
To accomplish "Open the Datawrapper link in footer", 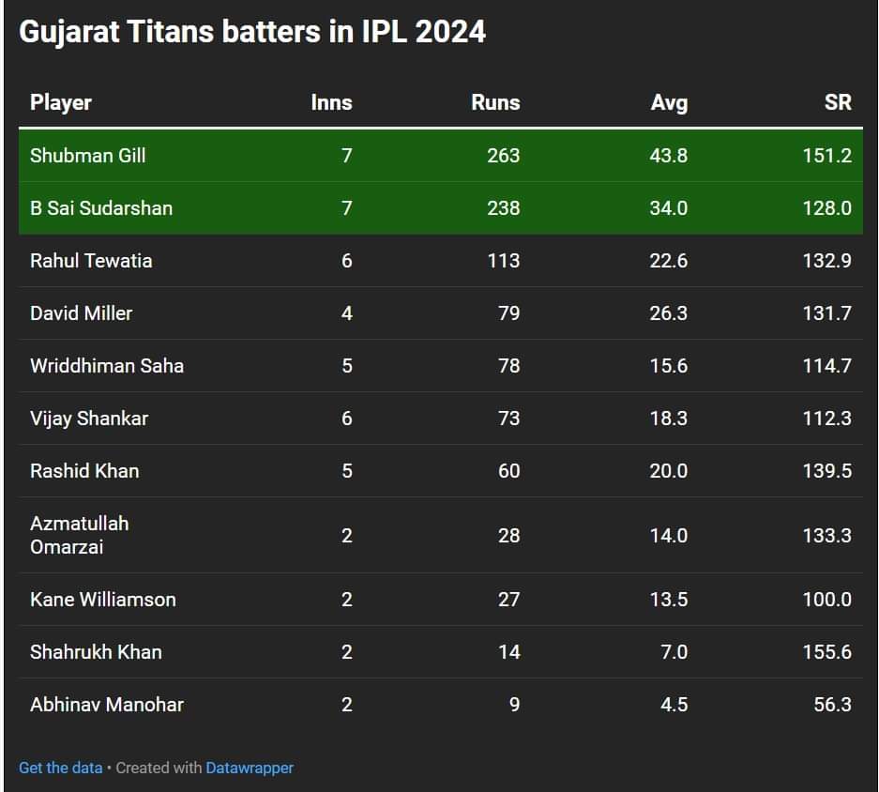I will (250, 768).
